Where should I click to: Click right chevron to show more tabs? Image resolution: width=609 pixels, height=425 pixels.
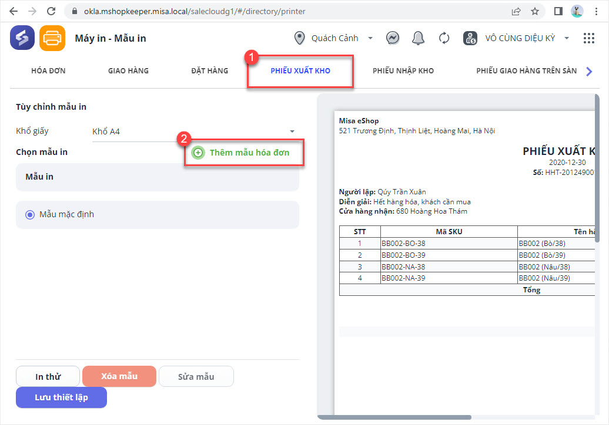(589, 72)
